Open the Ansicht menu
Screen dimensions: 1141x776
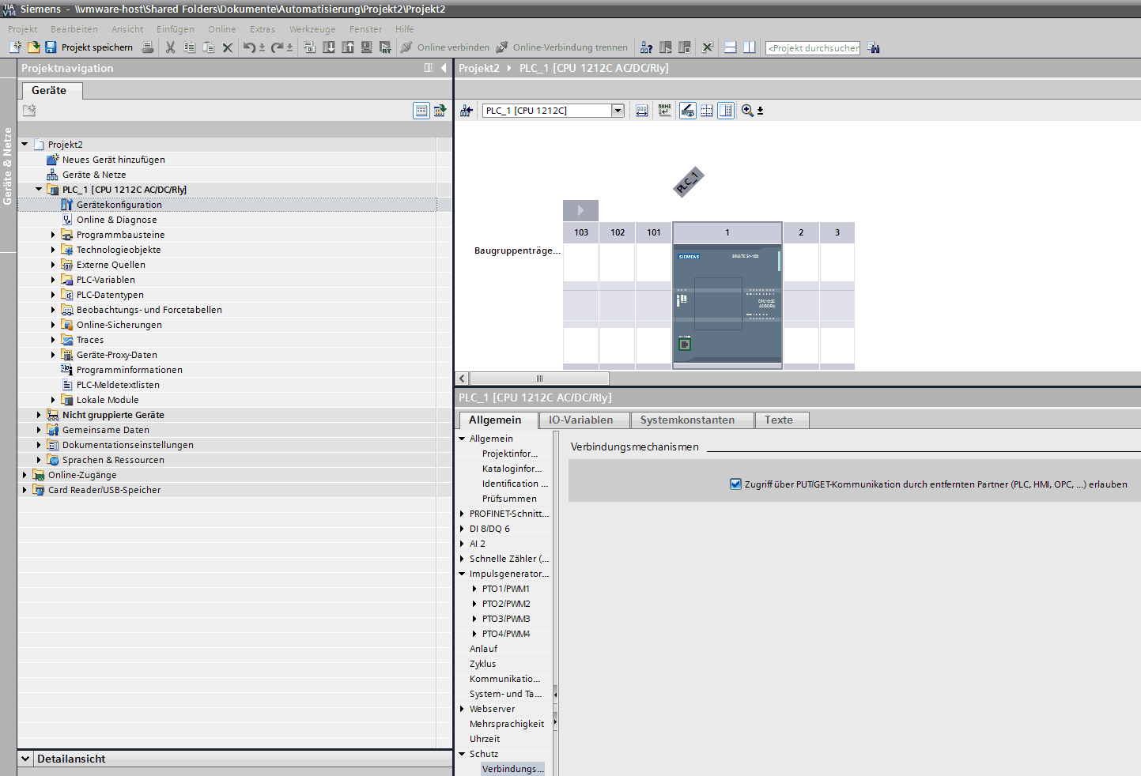coord(127,29)
